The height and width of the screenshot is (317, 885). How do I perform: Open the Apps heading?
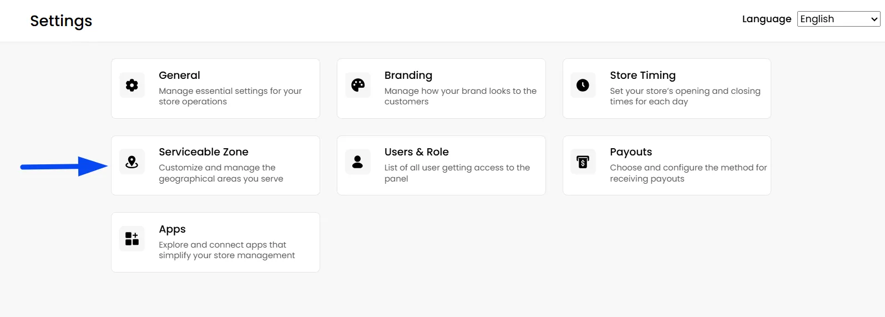coord(172,229)
